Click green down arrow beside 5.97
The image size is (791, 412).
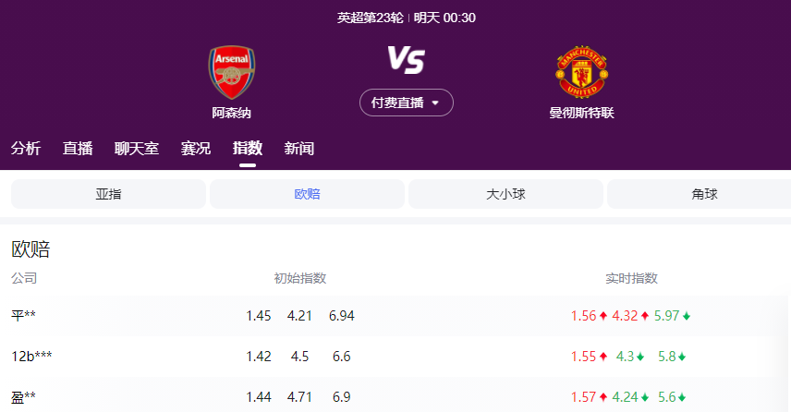coord(687,316)
